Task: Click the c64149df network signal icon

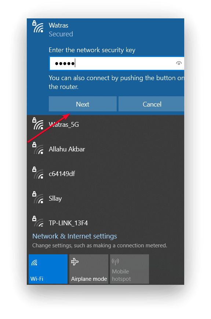Action: [x=38, y=173]
